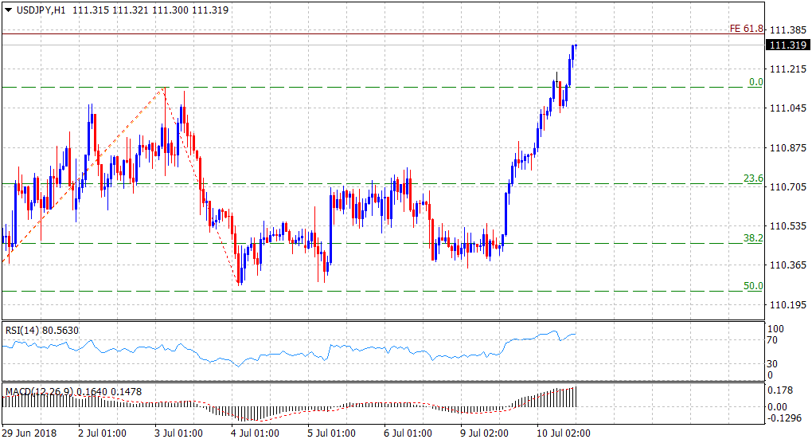Click the 50.0 Fibonacci retracement label
Screen dimensions: 812x443
tap(753, 286)
